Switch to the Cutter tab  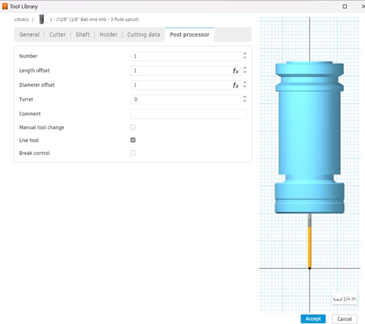point(58,35)
